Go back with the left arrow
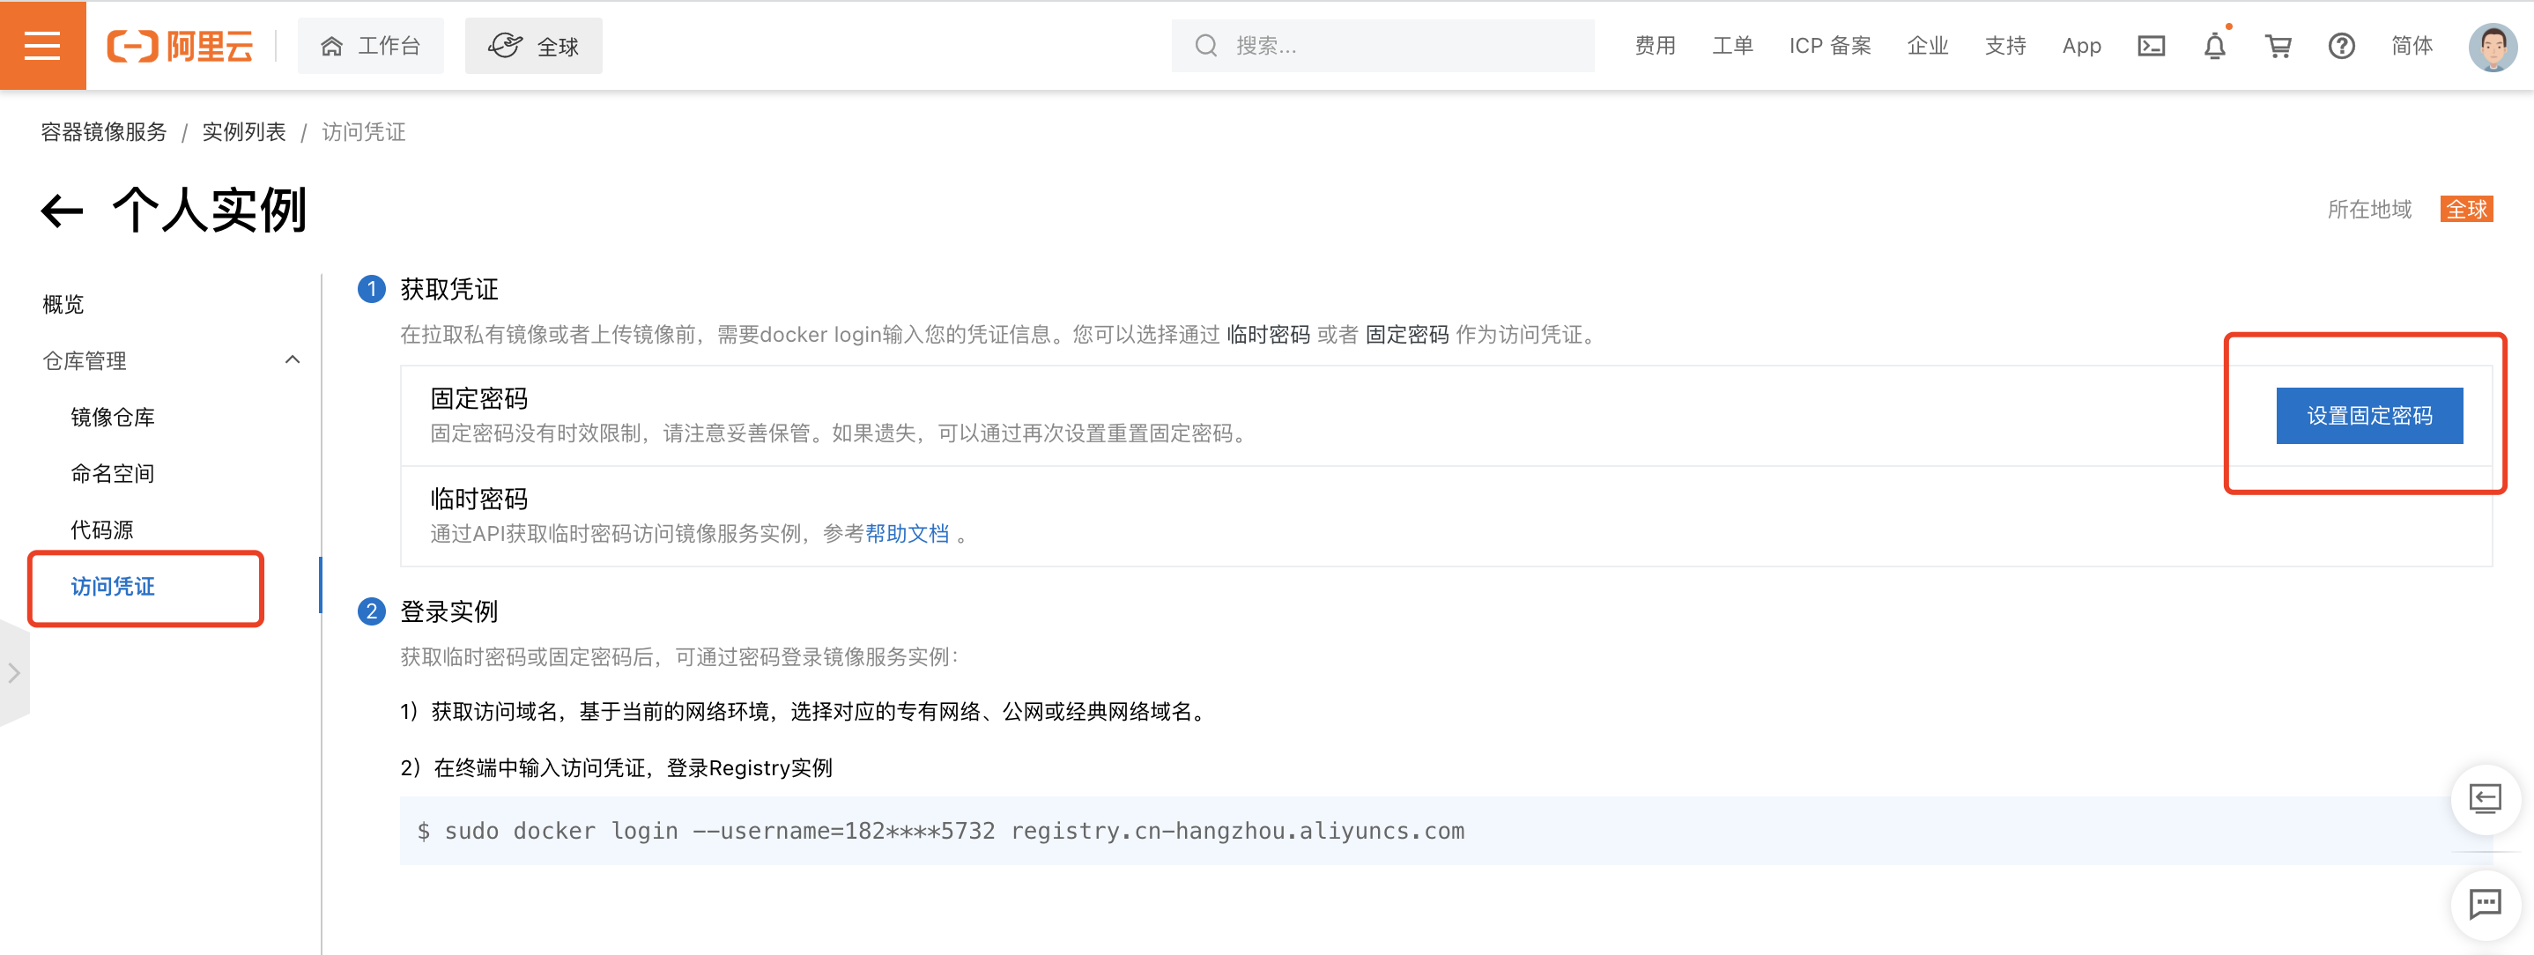Image resolution: width=2534 pixels, height=955 pixels. [62, 211]
